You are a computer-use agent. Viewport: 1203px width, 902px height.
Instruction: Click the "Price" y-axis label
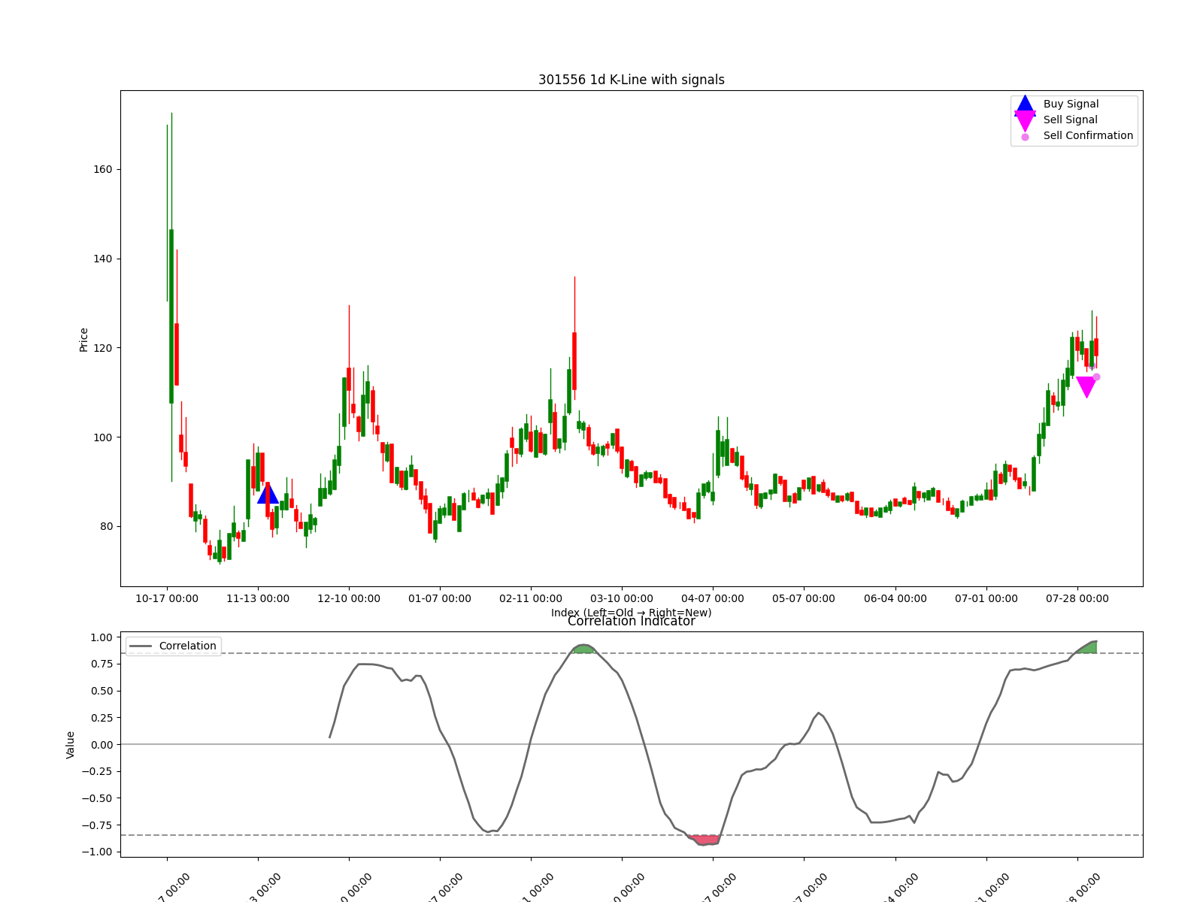[x=83, y=340]
